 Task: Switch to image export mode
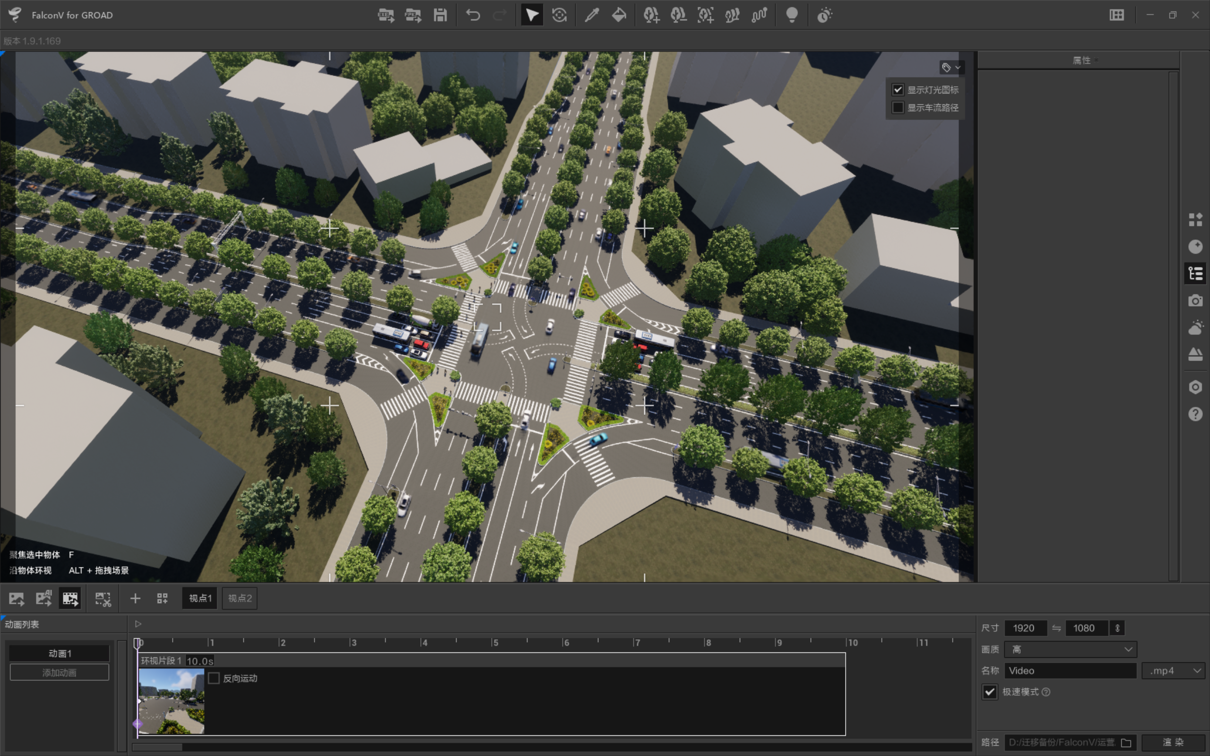tap(17, 599)
